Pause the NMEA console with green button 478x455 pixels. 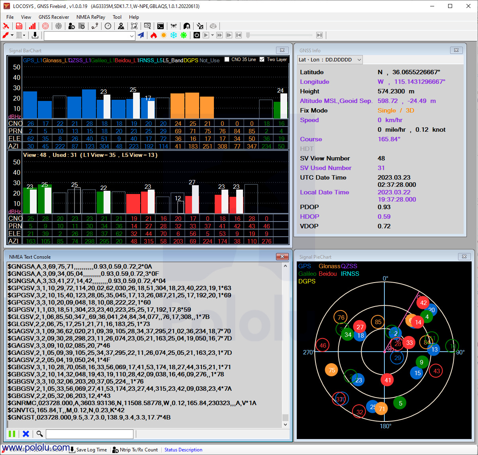point(12,434)
